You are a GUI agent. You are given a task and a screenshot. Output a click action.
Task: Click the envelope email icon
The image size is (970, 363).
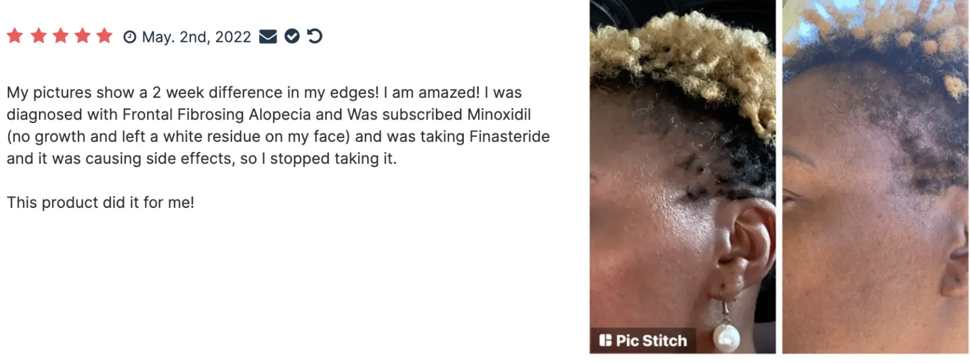268,37
